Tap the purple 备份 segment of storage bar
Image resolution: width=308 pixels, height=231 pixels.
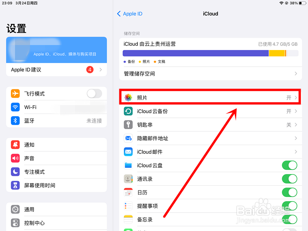[x=196, y=53]
